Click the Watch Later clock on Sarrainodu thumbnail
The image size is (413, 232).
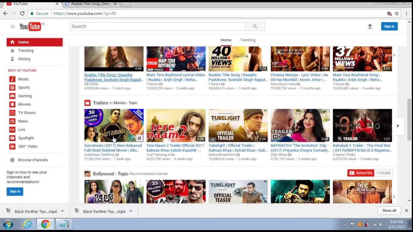point(139,138)
